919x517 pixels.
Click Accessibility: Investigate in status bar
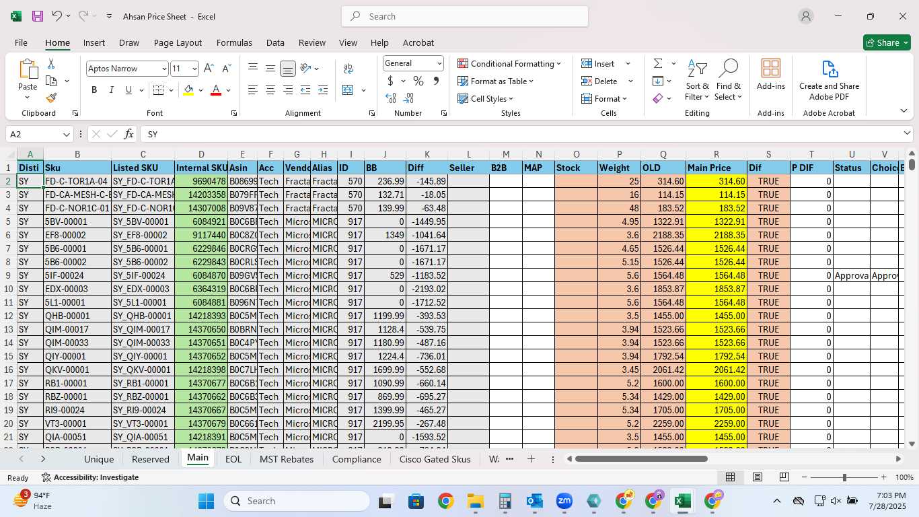89,477
